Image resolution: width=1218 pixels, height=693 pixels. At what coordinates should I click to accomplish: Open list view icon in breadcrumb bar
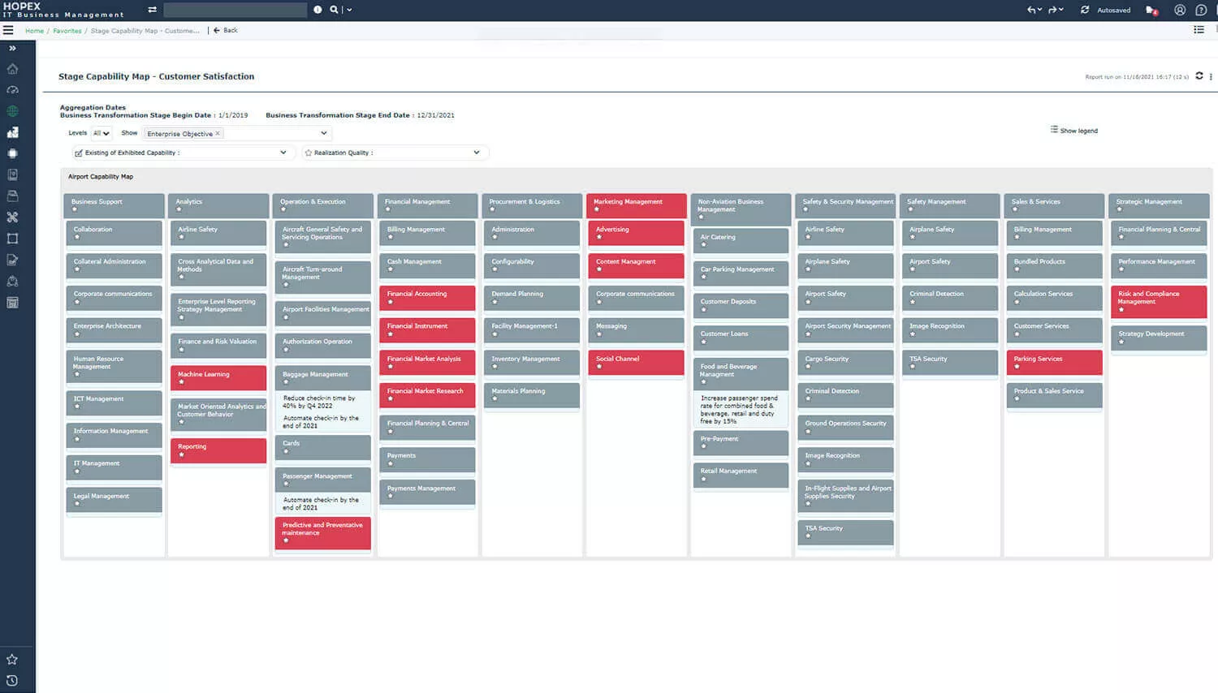click(x=1199, y=30)
